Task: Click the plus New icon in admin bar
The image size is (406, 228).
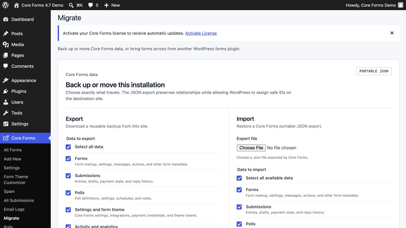Action: pyautogui.click(x=106, y=5)
